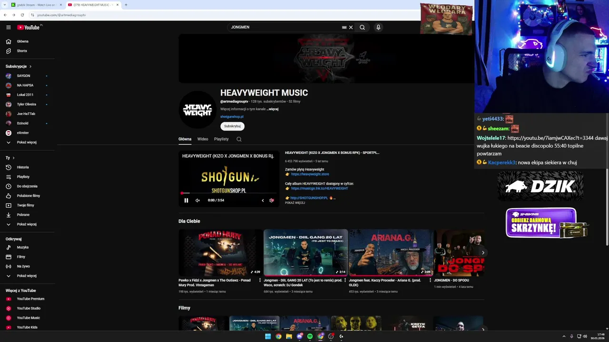Screen dimensions: 609x342
Task: Subscribe with the Subskrybuj button
Action: coord(232,126)
